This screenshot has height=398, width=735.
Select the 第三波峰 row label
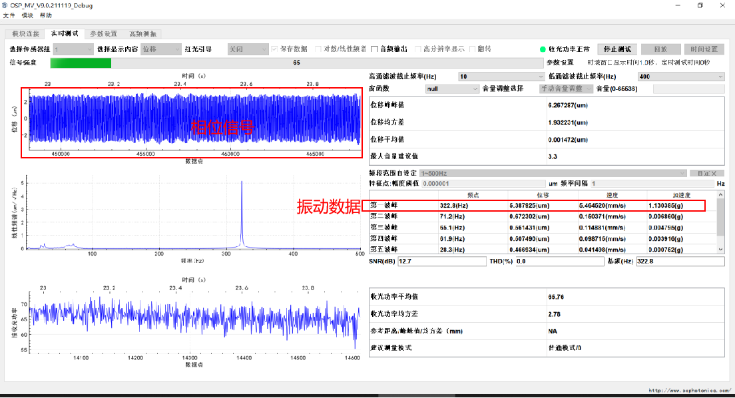click(384, 228)
